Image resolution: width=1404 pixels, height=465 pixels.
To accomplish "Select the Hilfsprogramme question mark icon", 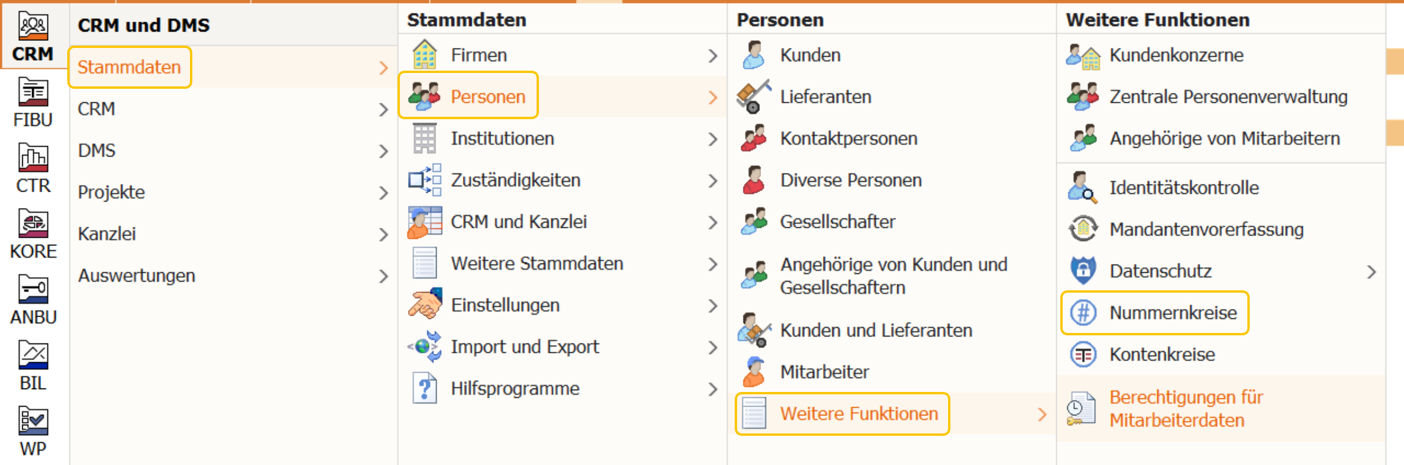I will (x=425, y=388).
